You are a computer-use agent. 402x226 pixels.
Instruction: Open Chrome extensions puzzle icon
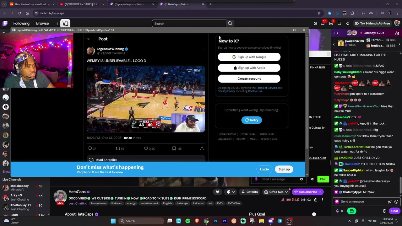tap(352, 13)
